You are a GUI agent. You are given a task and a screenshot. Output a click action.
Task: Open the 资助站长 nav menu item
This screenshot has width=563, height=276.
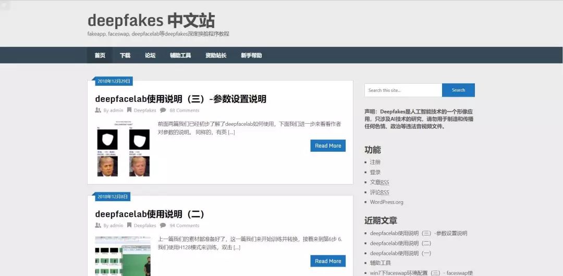point(216,56)
